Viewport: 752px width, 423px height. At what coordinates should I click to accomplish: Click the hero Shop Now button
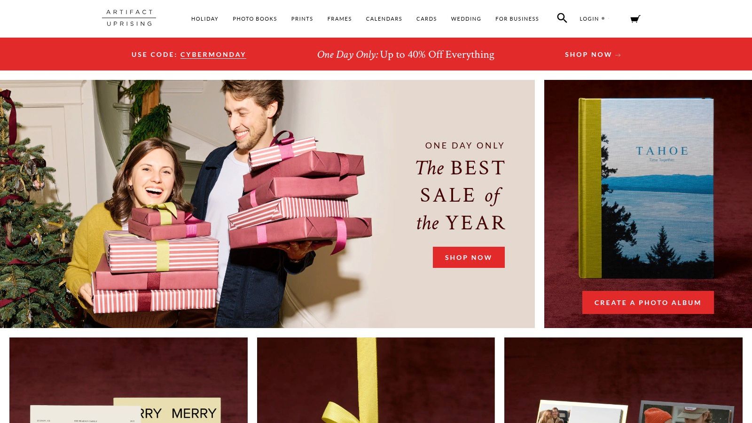pos(469,257)
